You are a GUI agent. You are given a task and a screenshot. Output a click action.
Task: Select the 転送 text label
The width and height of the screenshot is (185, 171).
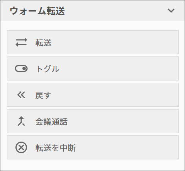[x=43, y=43]
